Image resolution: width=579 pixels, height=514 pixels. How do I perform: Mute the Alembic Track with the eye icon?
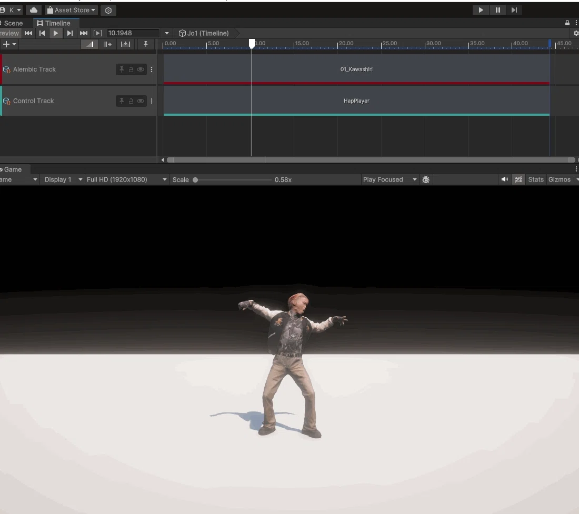(x=141, y=69)
